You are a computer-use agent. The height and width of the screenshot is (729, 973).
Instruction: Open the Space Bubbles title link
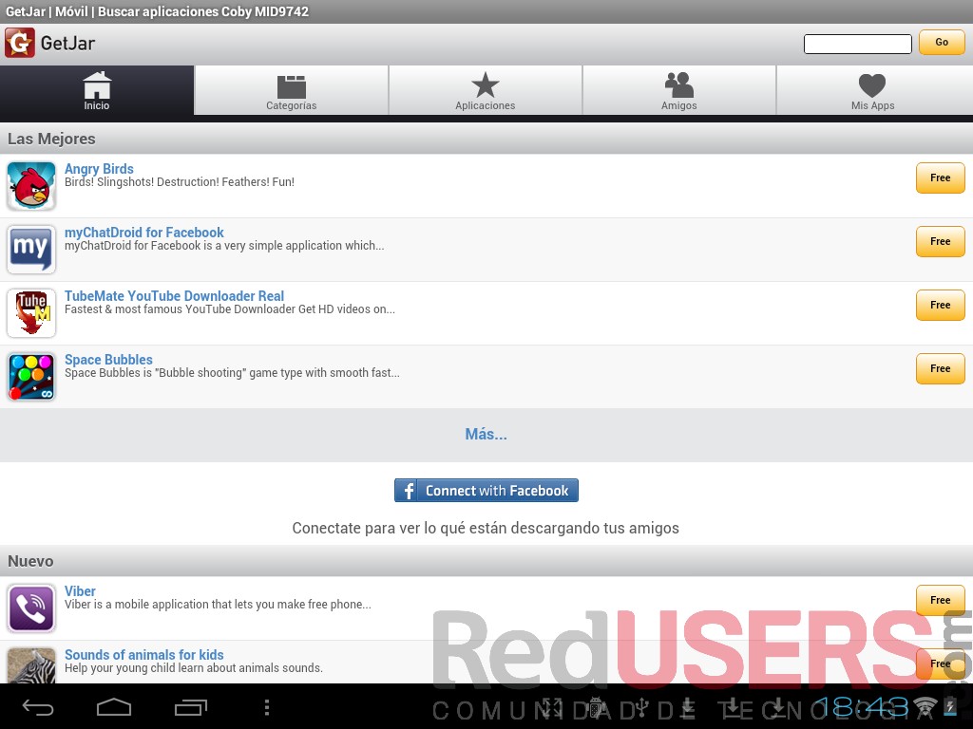(x=108, y=360)
